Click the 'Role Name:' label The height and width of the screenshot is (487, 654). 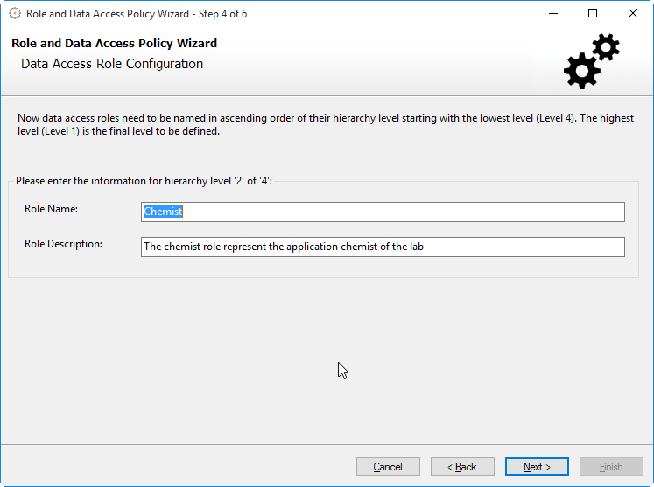tap(52, 209)
